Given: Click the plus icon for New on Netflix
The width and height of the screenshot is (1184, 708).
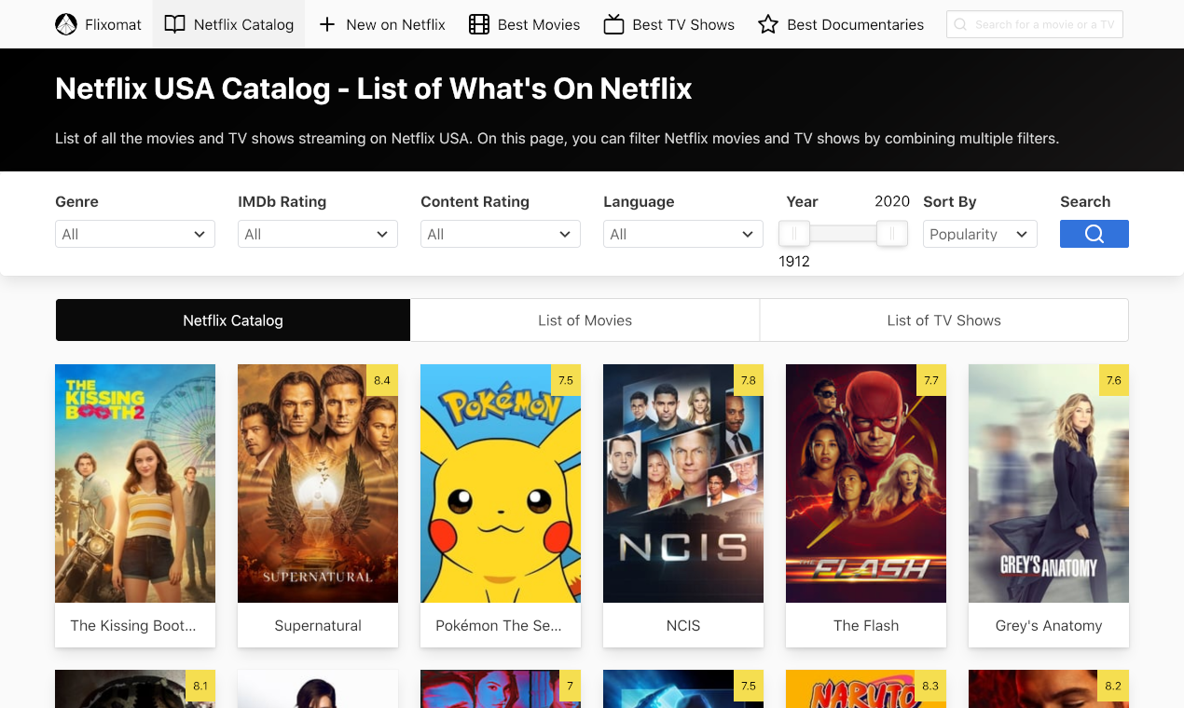Looking at the screenshot, I should (325, 24).
